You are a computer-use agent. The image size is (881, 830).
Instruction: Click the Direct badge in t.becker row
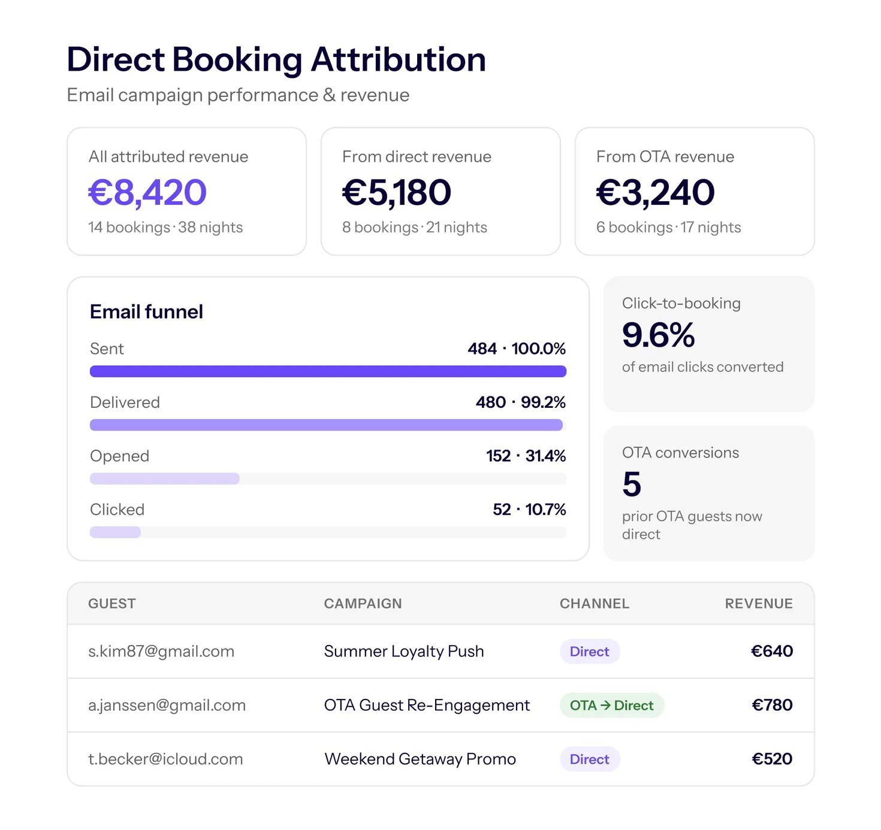coord(590,759)
